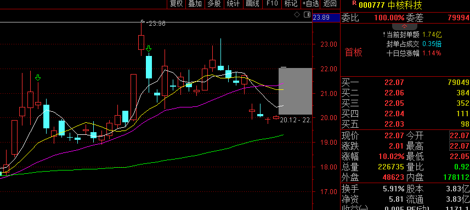The height and width of the screenshot is (210, 470).
Task: Click the gray selected range box
Action: coord(295,91)
